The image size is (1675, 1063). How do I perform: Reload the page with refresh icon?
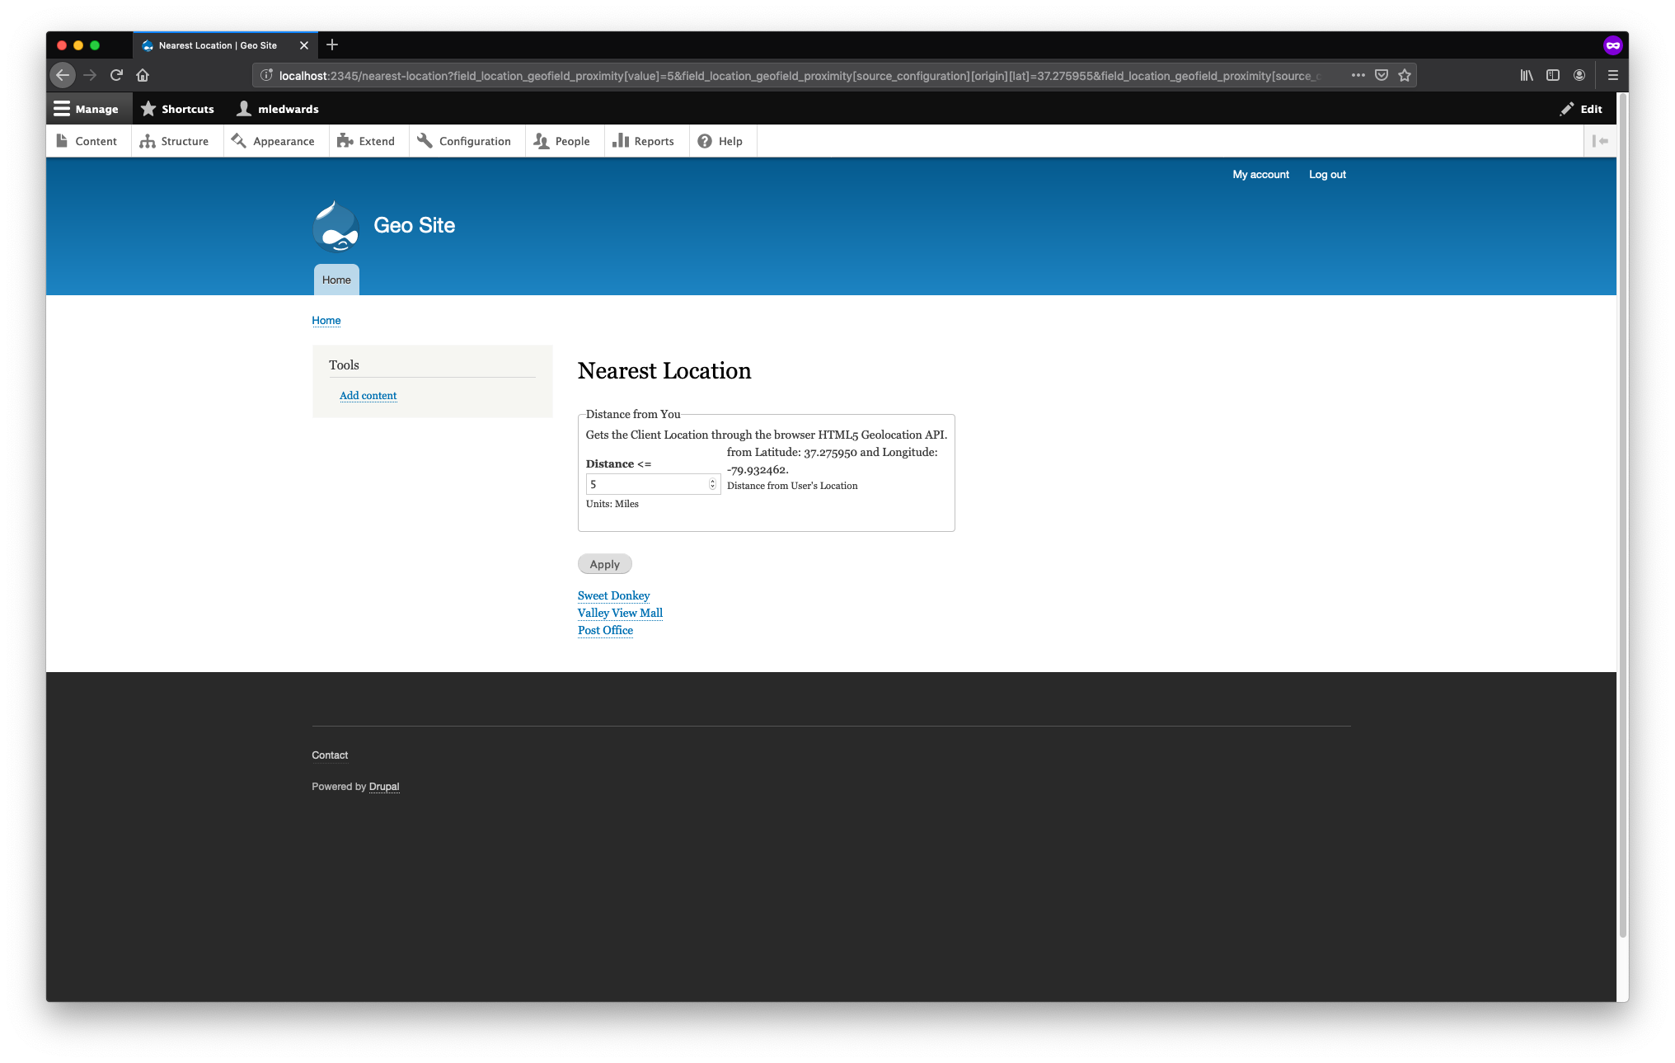click(x=116, y=75)
